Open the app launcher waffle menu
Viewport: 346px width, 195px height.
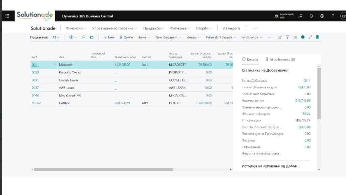[x=7, y=16]
